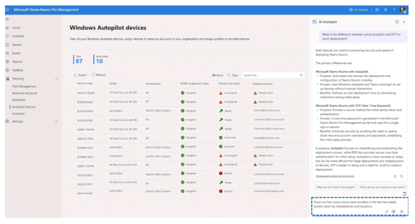This screenshot has height=224, width=415.
Task: Click the AI Assistant message input box
Action: pyautogui.click(x=360, y=207)
